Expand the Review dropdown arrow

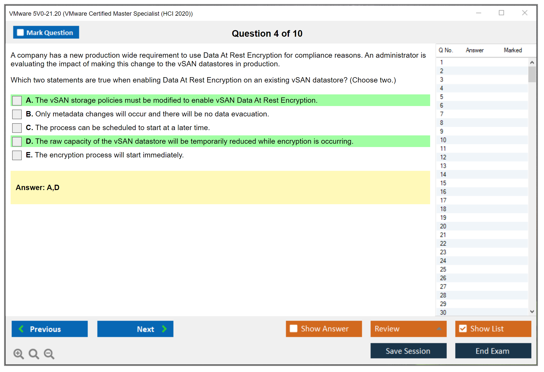tap(439, 329)
